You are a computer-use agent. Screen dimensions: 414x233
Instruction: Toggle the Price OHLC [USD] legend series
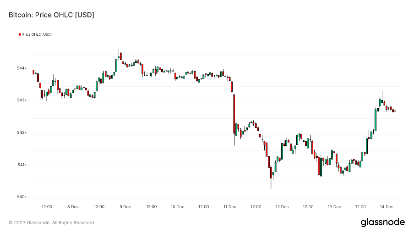coord(37,34)
